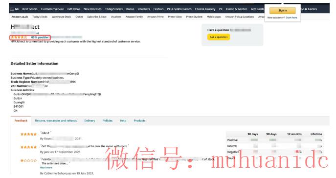This screenshot has width=336, height=178.
Task: Follow the Start here new customer link
Action: pos(291,18)
